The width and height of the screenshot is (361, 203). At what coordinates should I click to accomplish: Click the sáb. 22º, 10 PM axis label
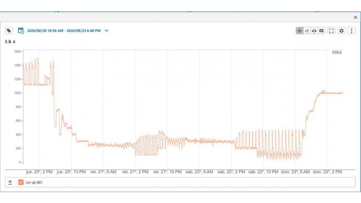tap(263, 172)
